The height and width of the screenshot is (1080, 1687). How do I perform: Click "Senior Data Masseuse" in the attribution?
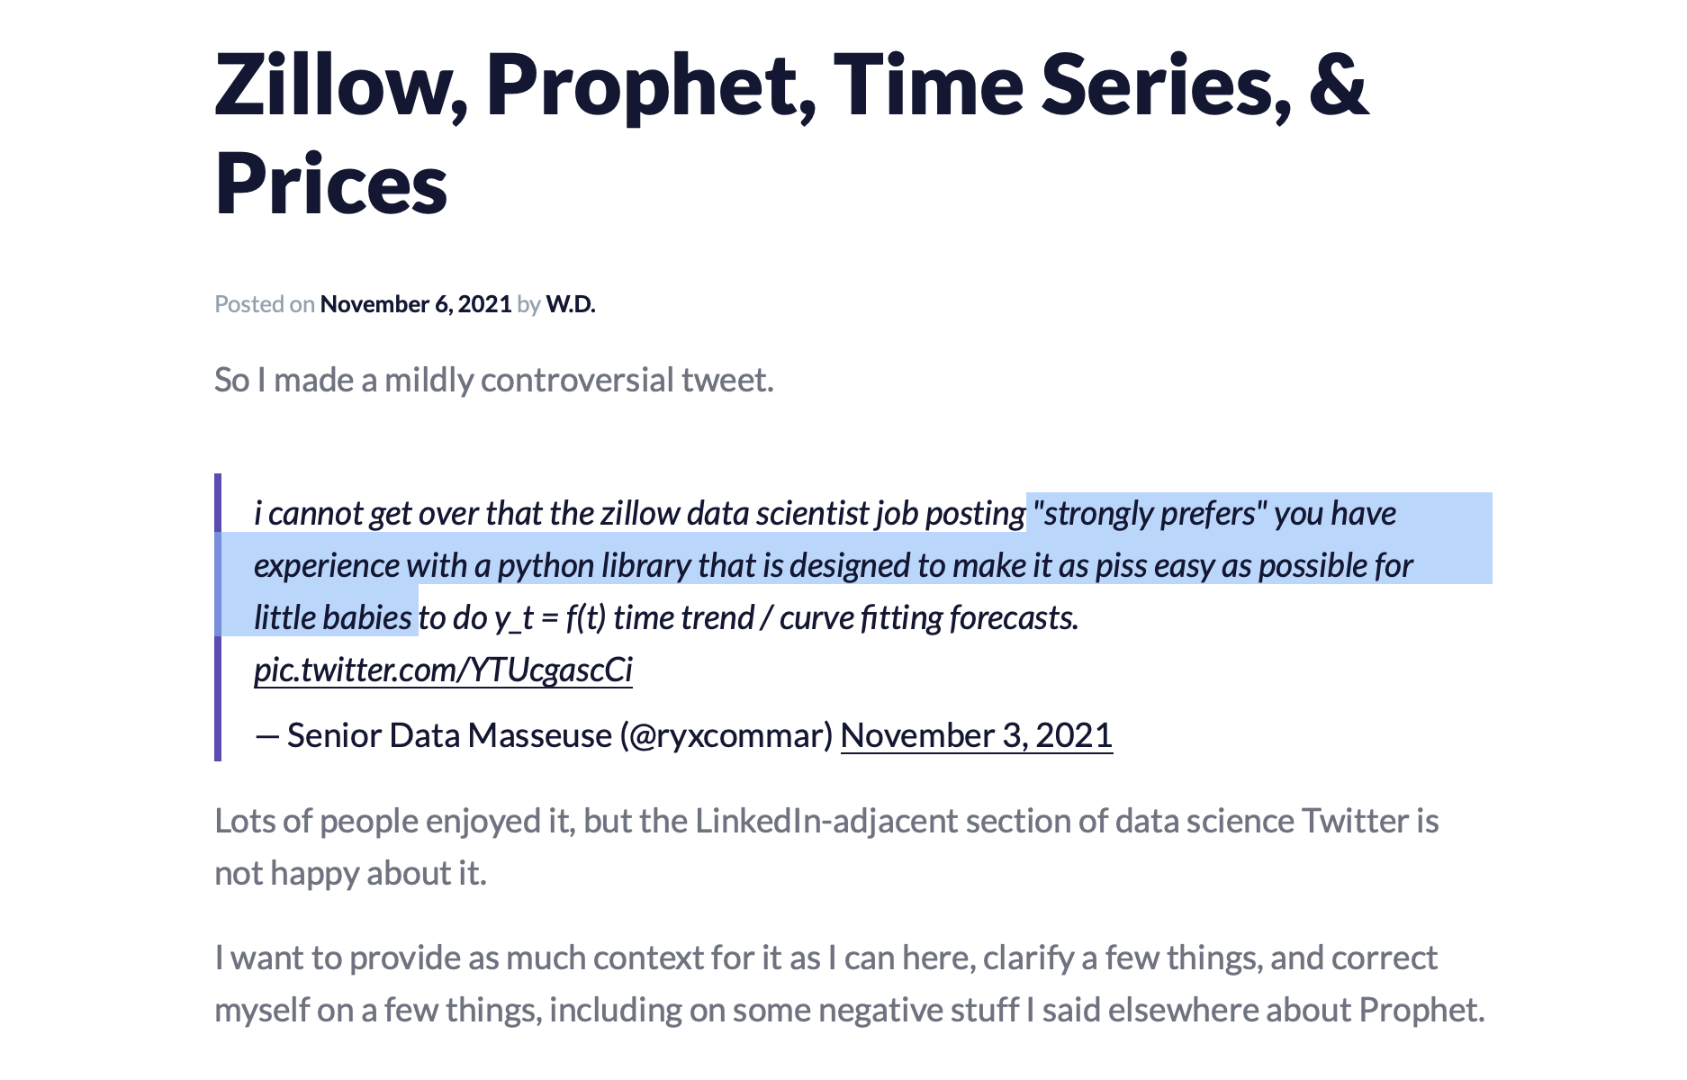point(449,735)
